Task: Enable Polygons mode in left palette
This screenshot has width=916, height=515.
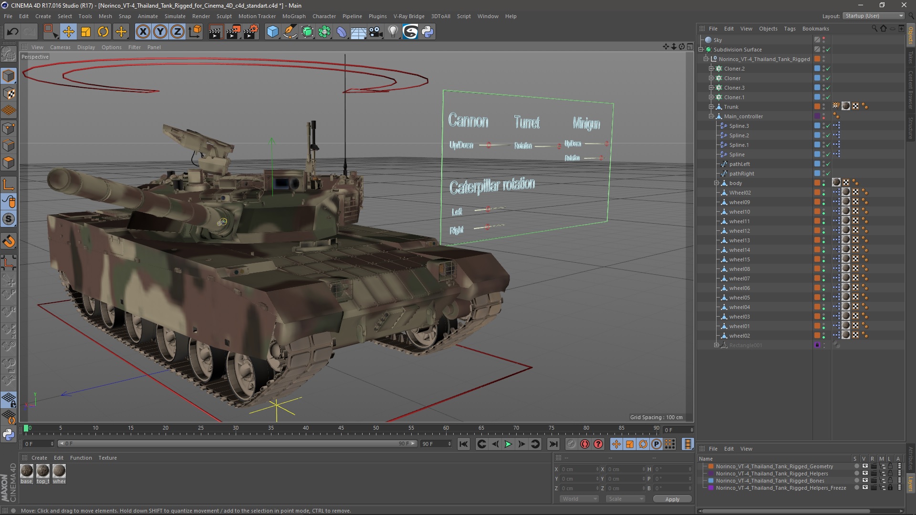Action: click(9, 163)
